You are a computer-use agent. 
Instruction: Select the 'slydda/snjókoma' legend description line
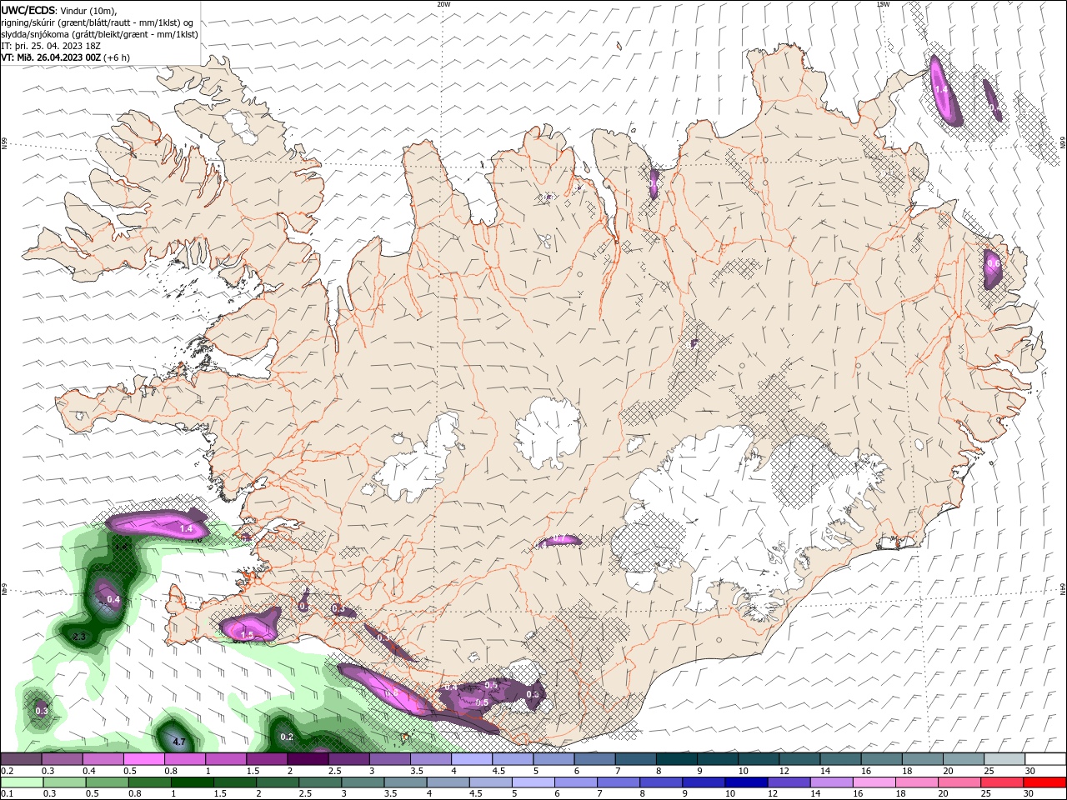(99, 34)
